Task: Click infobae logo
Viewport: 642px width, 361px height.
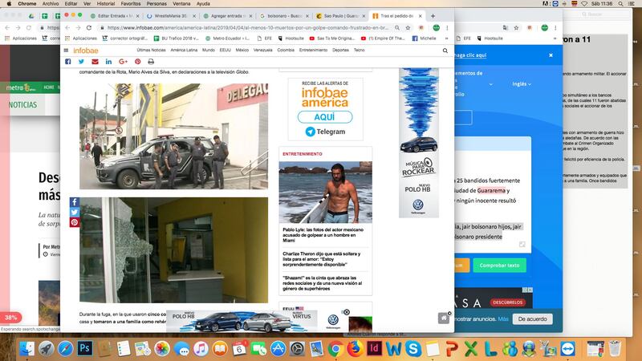Action: 86,51
